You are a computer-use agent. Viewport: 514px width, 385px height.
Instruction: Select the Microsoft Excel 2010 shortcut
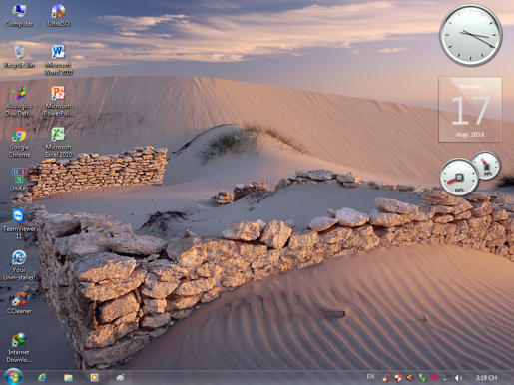click(59, 143)
